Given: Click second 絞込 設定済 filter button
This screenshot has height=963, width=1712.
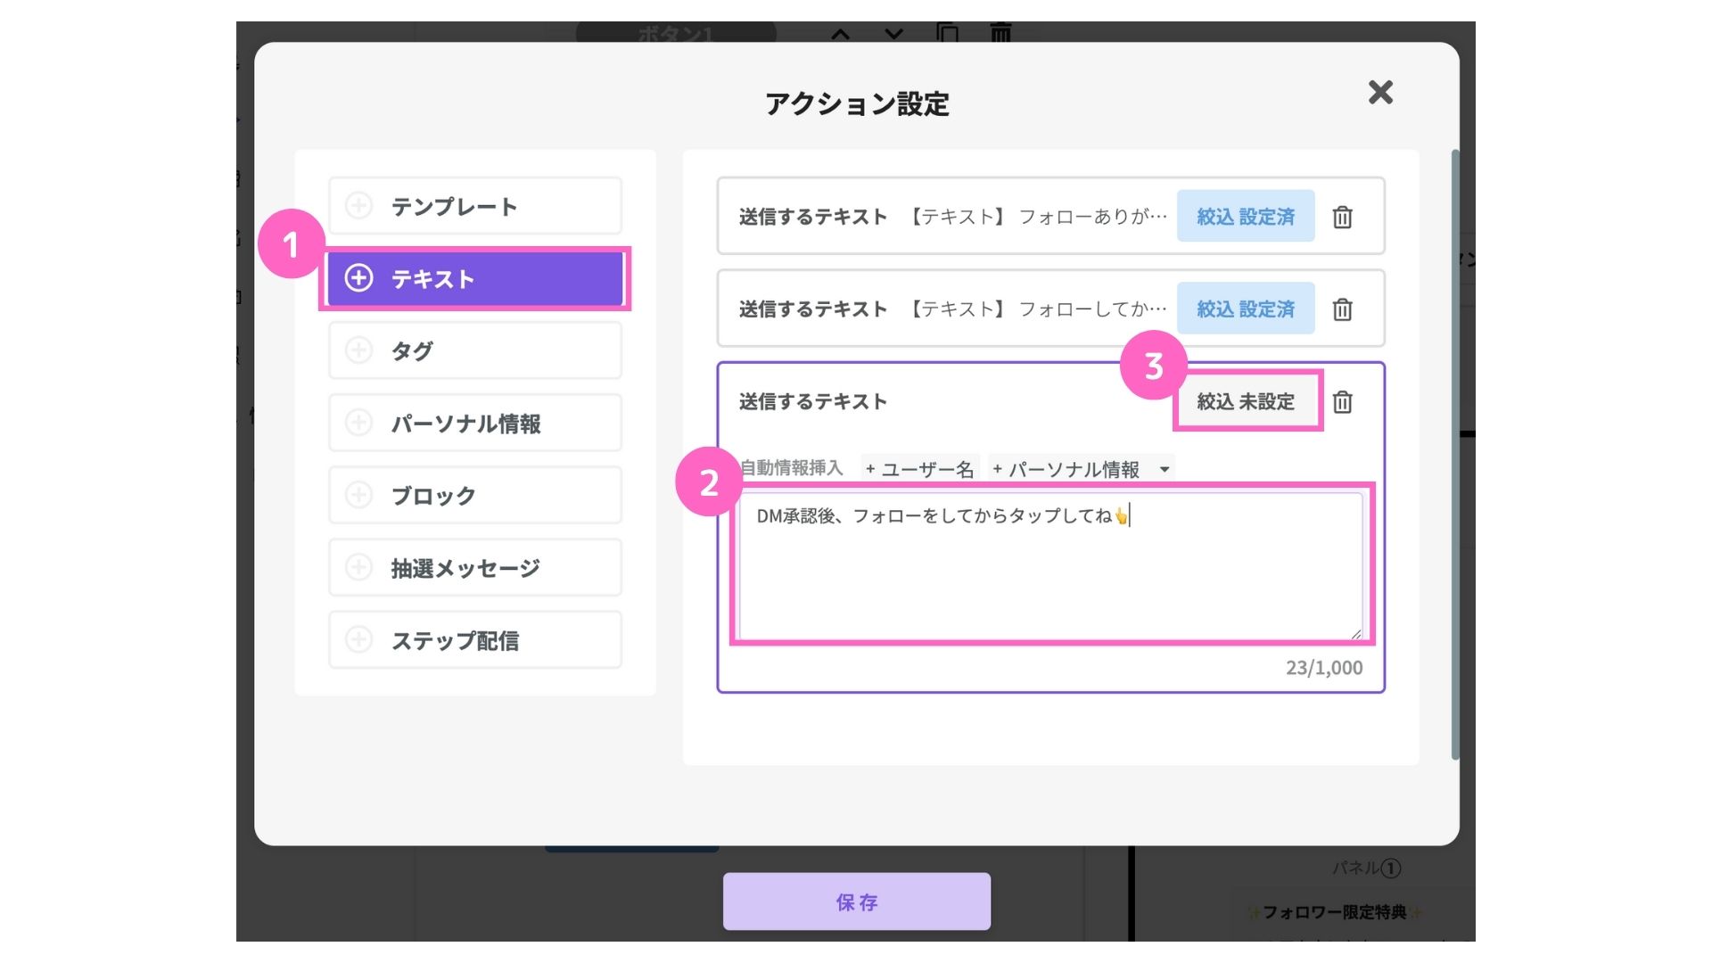Looking at the screenshot, I should point(1245,309).
